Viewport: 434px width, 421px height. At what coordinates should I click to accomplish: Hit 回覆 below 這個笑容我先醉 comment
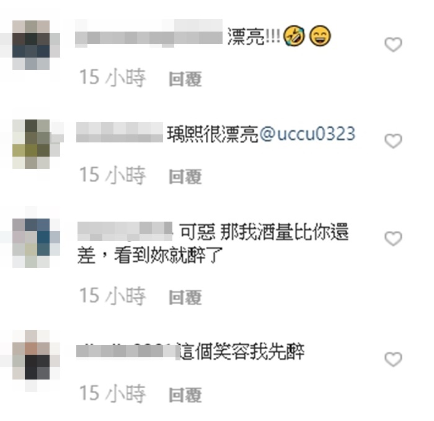click(185, 395)
